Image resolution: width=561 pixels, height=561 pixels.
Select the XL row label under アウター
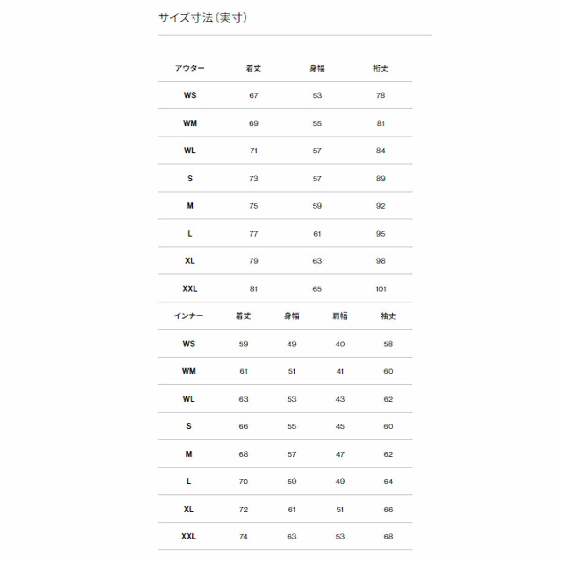coord(190,261)
